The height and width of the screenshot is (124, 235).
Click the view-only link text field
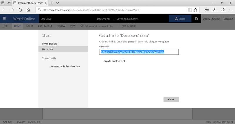[x=139, y=52]
